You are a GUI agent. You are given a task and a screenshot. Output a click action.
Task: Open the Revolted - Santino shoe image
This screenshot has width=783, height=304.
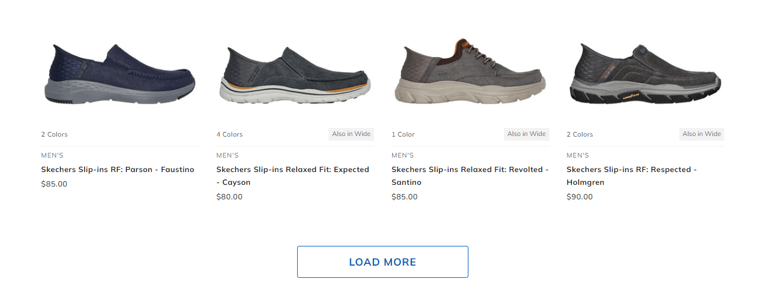[470, 73]
